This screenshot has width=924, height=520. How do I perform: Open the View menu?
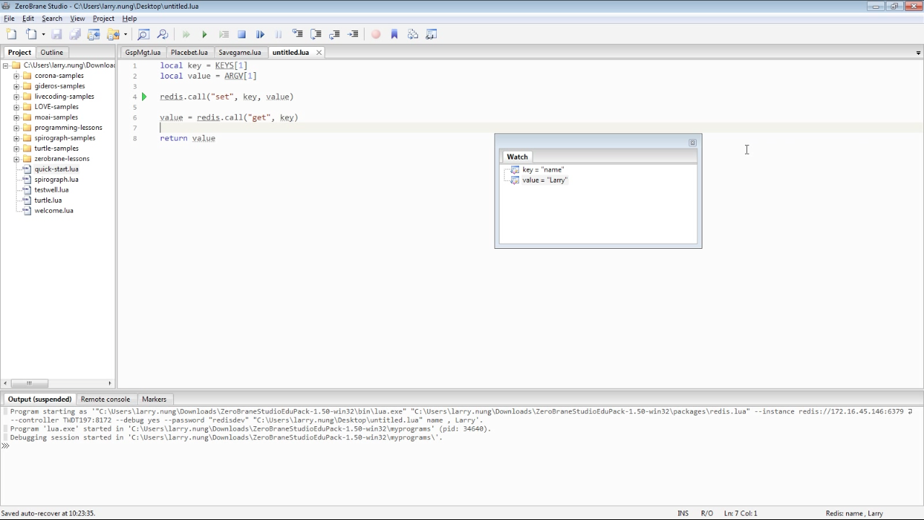tap(77, 19)
